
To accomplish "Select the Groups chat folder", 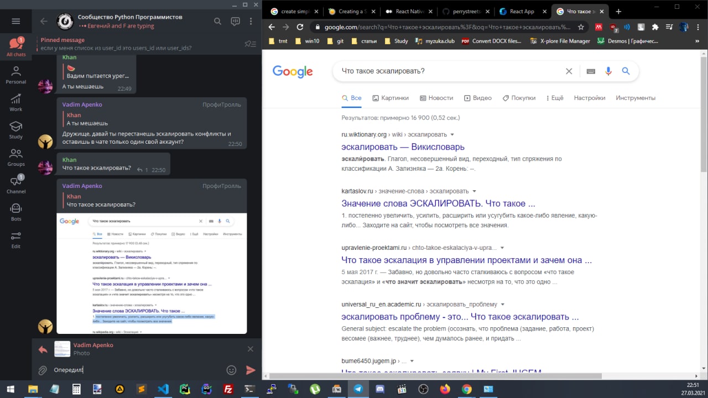I will click(x=16, y=158).
